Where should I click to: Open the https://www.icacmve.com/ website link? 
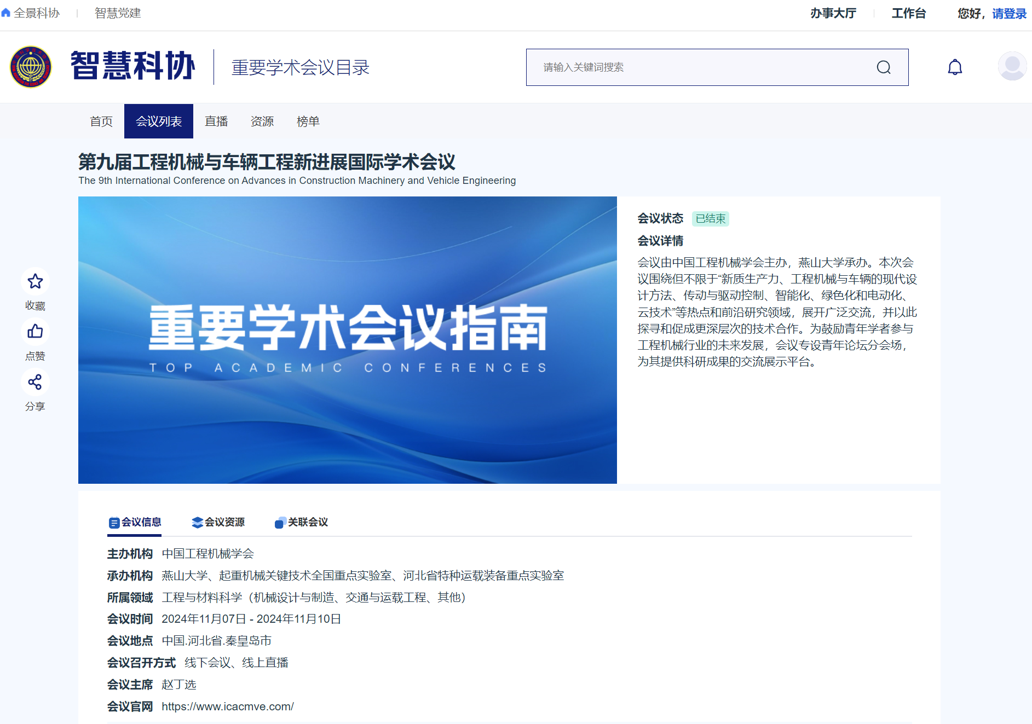pyautogui.click(x=228, y=706)
